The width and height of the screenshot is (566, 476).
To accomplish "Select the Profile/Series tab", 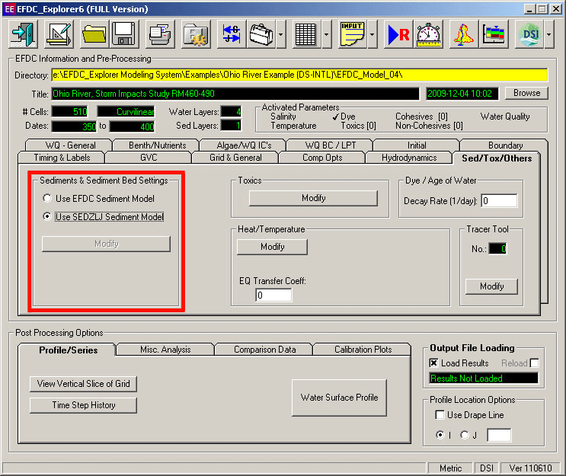I will coord(69,350).
